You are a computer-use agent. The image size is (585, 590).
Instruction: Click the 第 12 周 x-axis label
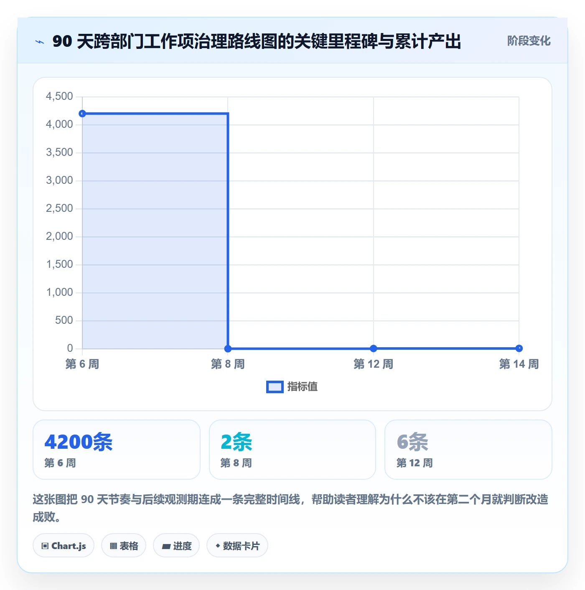point(374,364)
